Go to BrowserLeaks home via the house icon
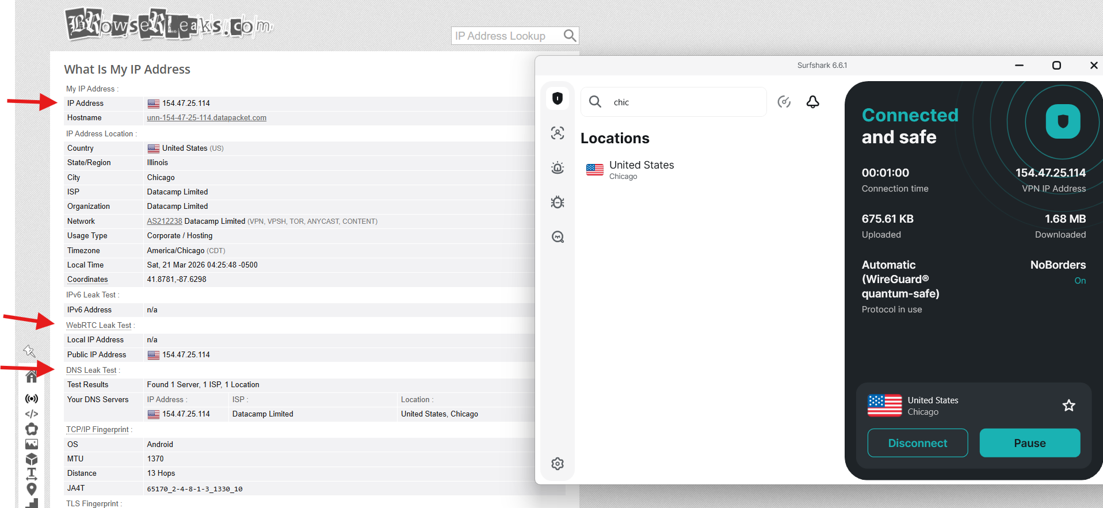1103x508 pixels. click(x=32, y=377)
